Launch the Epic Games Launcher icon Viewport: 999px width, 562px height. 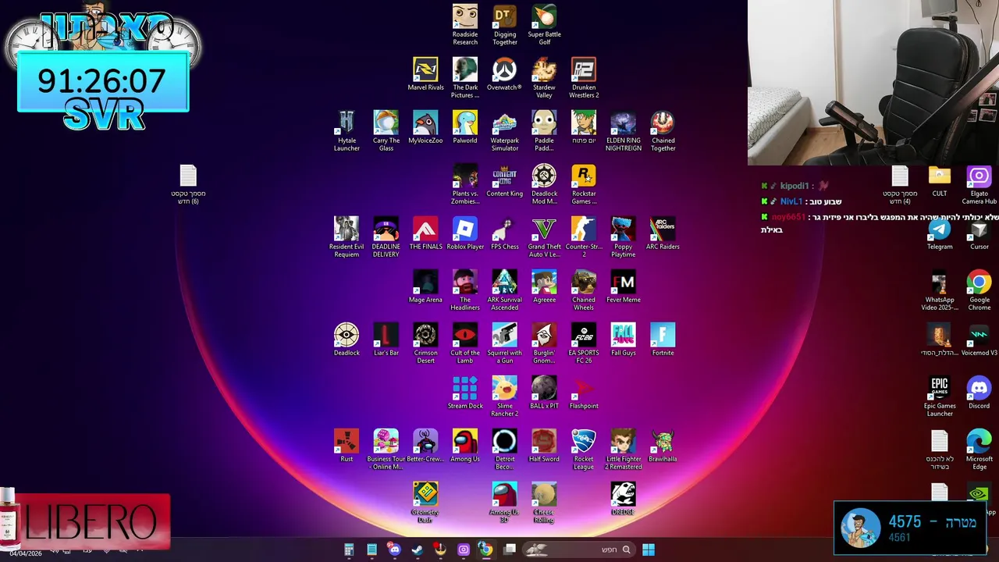click(x=940, y=397)
